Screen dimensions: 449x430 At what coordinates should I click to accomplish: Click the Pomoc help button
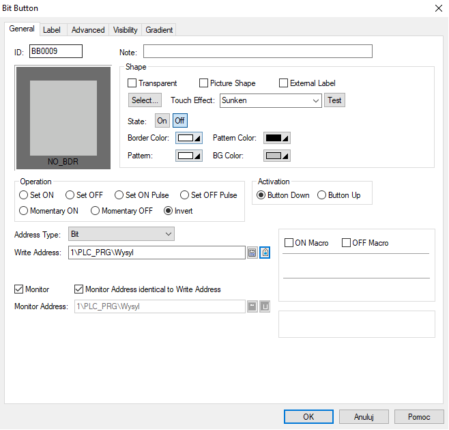(419, 417)
